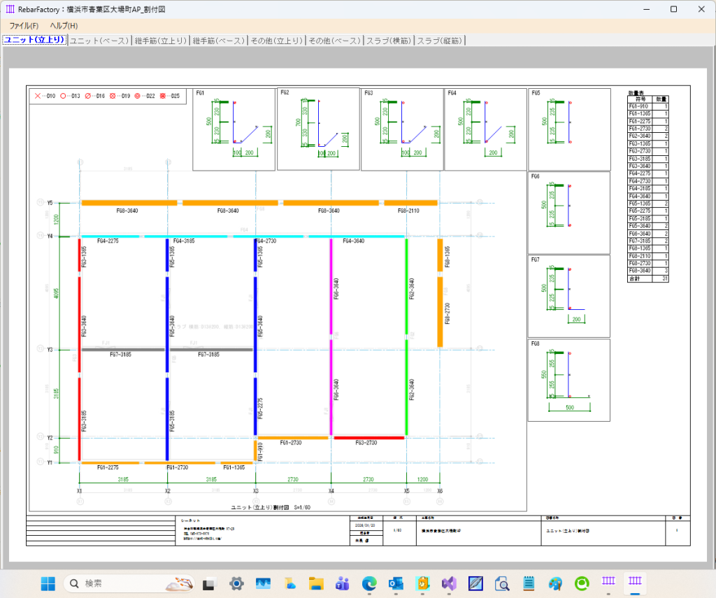716x598 pixels.
Task: Show the その他(ベース) tab
Action: pos(334,41)
